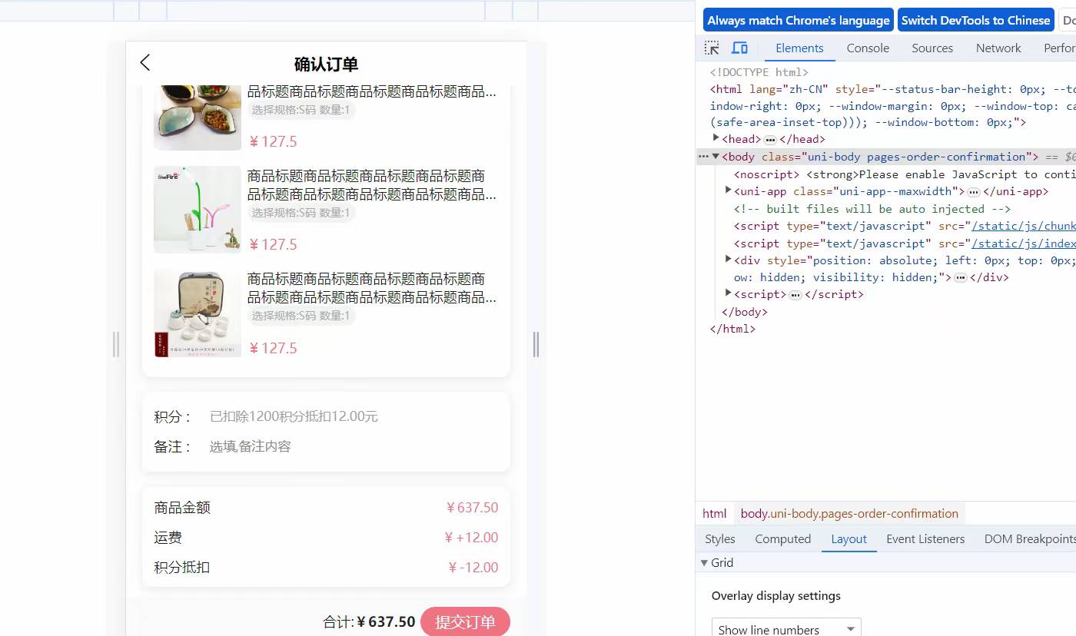Click the div element's hidden content ellipsis

[x=961, y=277]
